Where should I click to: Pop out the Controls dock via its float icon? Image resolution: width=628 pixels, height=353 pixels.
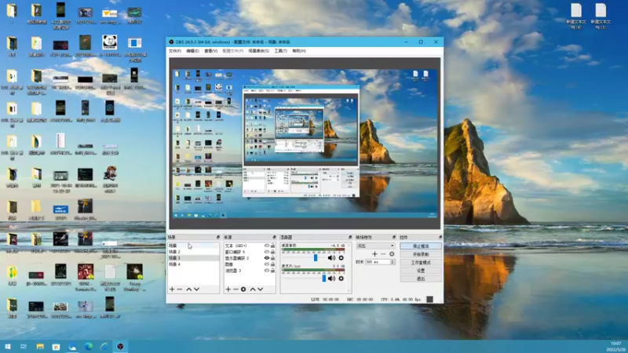coord(440,238)
